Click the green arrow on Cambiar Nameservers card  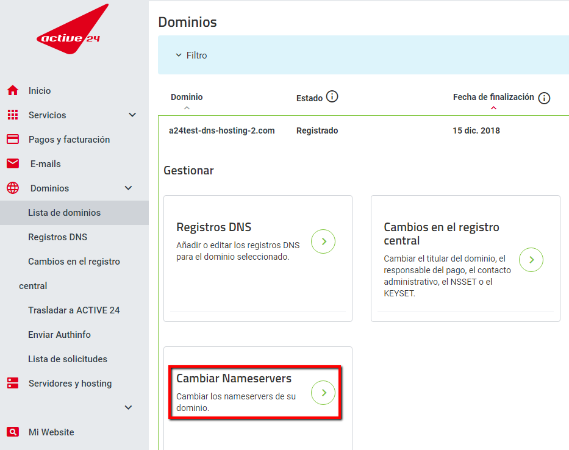pos(323,393)
